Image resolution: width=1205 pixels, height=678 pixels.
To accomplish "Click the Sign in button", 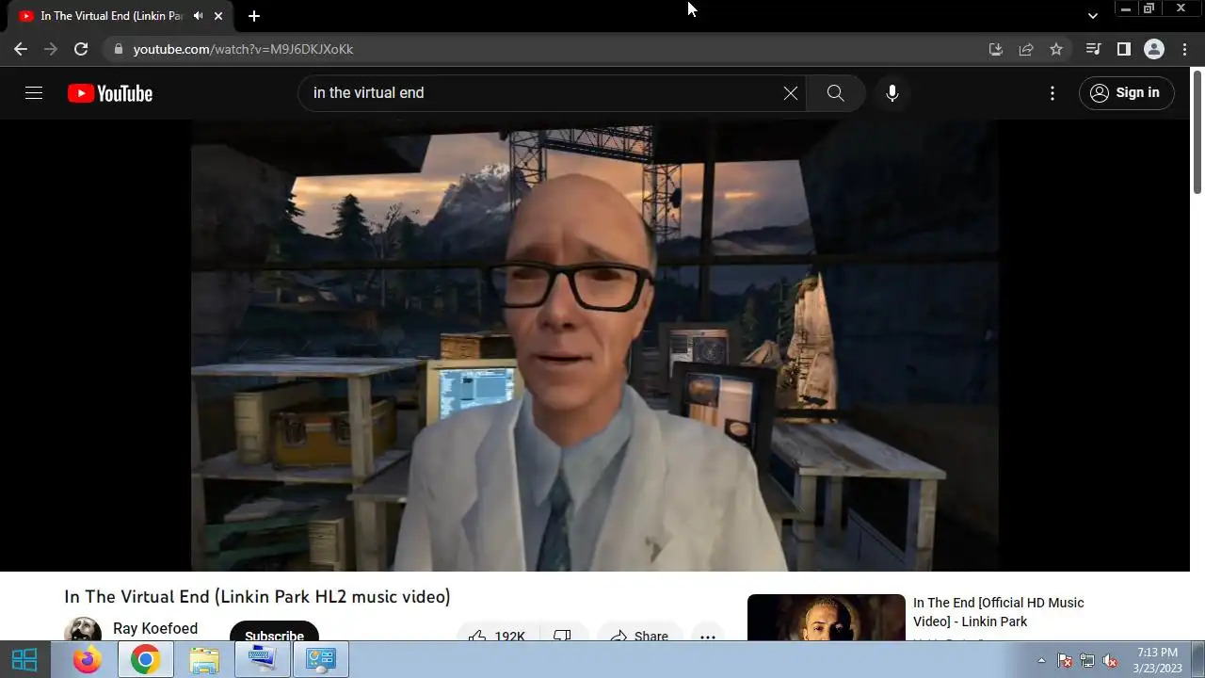I will tap(1127, 92).
